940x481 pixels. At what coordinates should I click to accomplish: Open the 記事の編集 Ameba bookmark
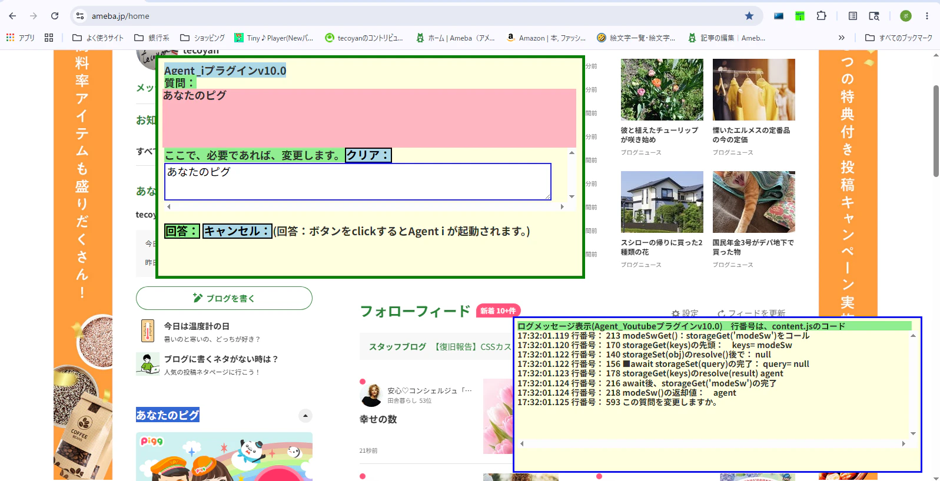(727, 38)
